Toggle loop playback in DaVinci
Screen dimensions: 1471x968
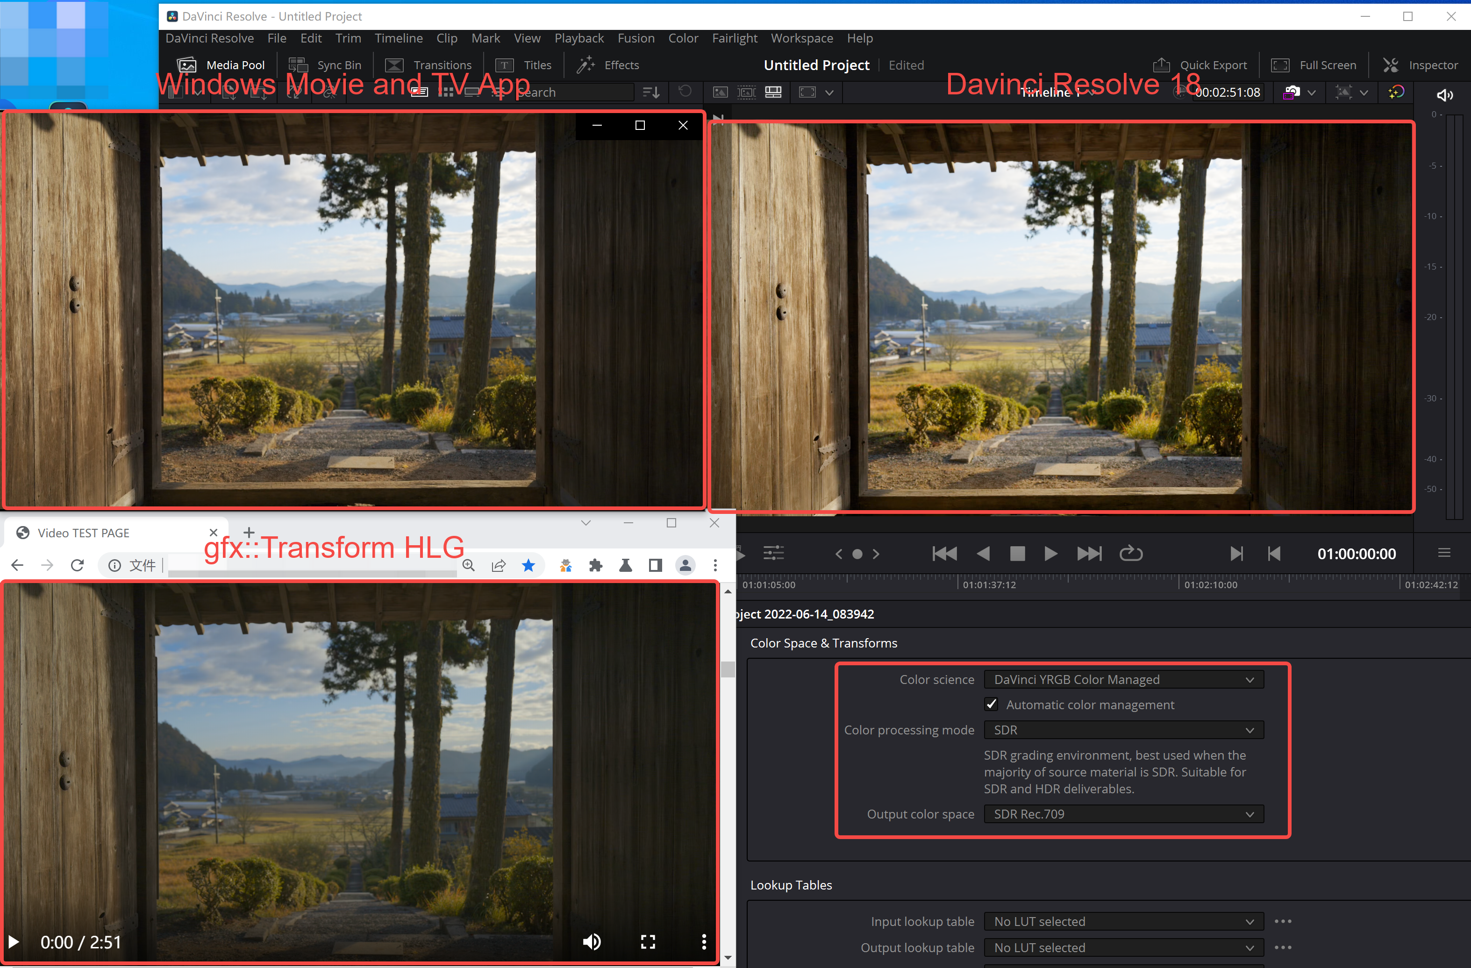click(1130, 553)
